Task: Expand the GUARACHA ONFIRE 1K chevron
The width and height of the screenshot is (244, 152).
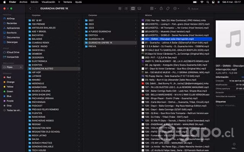Action: [136, 43]
